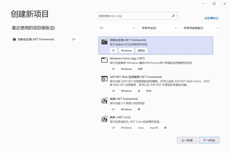Image resolution: width=230 pixels, height=153 pixels.
Task: Select Windows Forms App (.NET) title
Action: pos(127,58)
